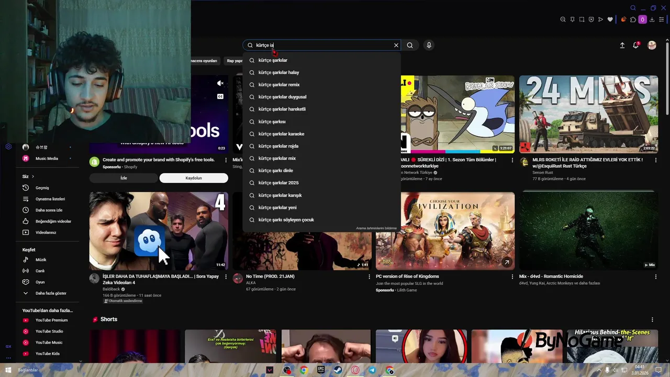
Task: Open the Rise of Kingdoms ad thumbnail
Action: (x=445, y=231)
